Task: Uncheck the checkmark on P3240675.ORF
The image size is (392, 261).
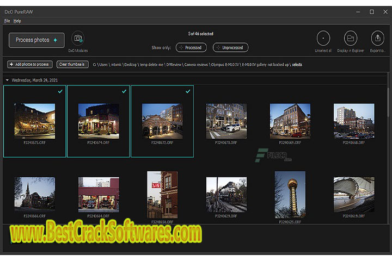Action: (x=60, y=91)
